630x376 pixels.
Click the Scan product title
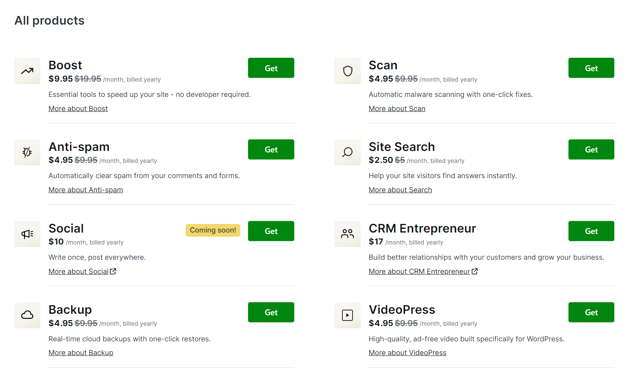383,65
